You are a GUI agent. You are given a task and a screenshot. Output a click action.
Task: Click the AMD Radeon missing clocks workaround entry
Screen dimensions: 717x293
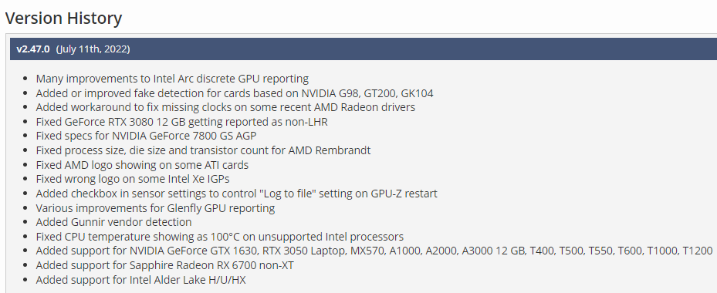click(225, 107)
